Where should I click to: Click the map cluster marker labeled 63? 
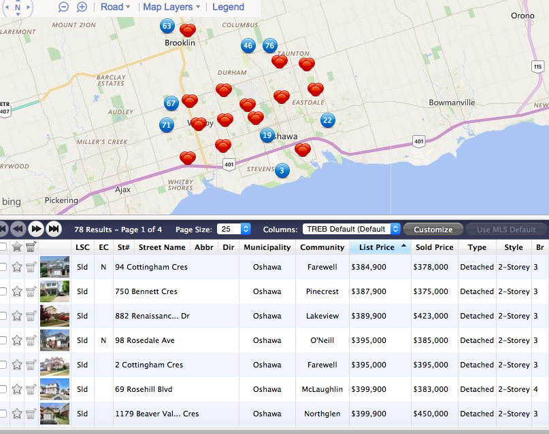pos(167,26)
